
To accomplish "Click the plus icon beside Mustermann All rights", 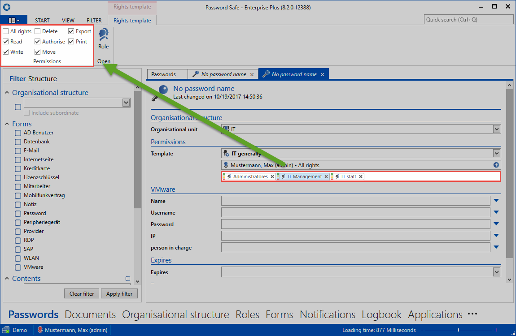I will [x=496, y=165].
